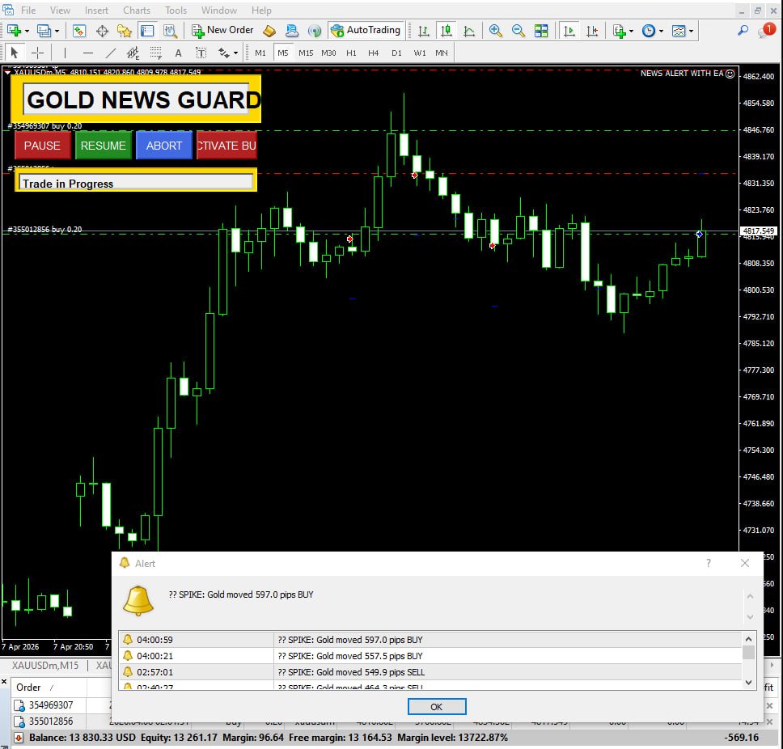Viewport: 783px width, 749px height.
Task: Toggle chart auto scroll
Action: tap(569, 31)
